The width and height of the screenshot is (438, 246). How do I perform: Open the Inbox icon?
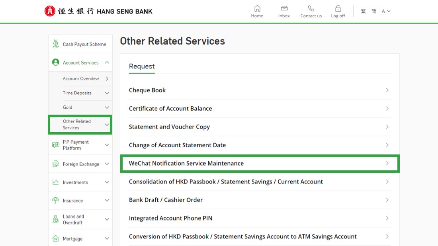284,8
